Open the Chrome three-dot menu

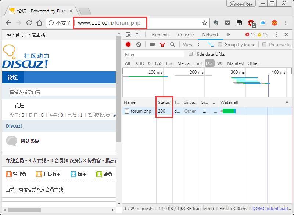tap(286, 23)
